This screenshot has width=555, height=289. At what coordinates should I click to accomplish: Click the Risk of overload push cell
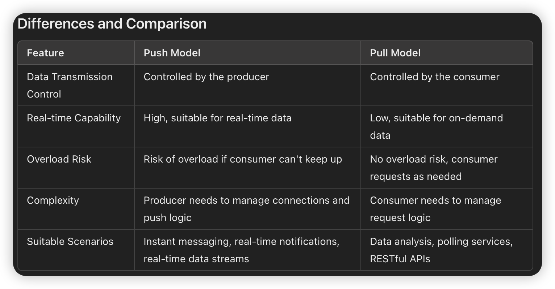(x=247, y=168)
